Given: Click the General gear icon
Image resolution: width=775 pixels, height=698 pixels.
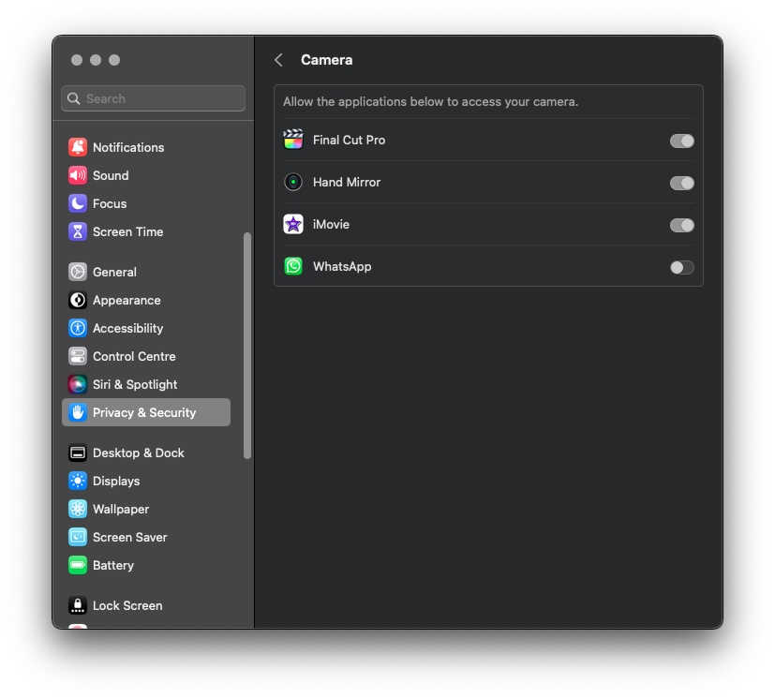Looking at the screenshot, I should (78, 272).
